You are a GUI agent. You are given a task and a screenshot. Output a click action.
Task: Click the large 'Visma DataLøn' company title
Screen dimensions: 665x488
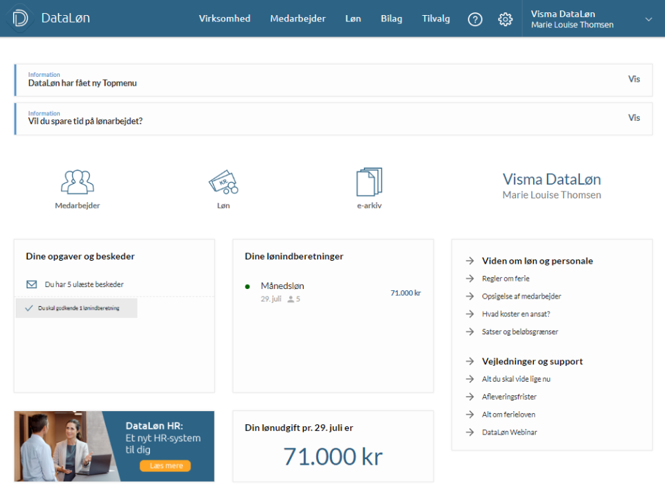tap(552, 179)
